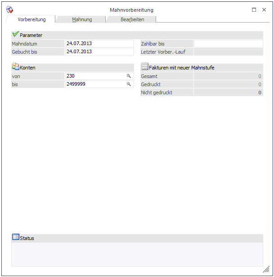274x277 pixels.
Task: Switch to the Vorbereitung tab
Action: pyautogui.click(x=31, y=19)
